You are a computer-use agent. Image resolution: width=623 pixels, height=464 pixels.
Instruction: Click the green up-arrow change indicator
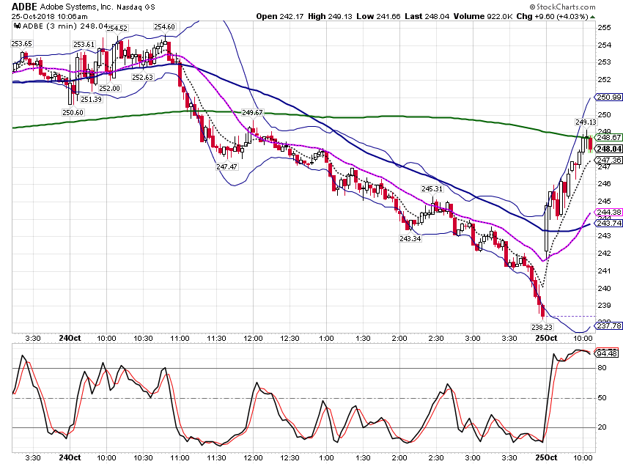coord(593,17)
